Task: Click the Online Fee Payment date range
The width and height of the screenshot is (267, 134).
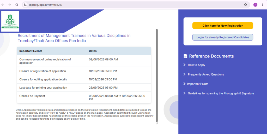Action: coord(117,97)
